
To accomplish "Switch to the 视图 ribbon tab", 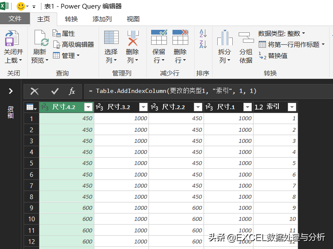I will pos(133,19).
